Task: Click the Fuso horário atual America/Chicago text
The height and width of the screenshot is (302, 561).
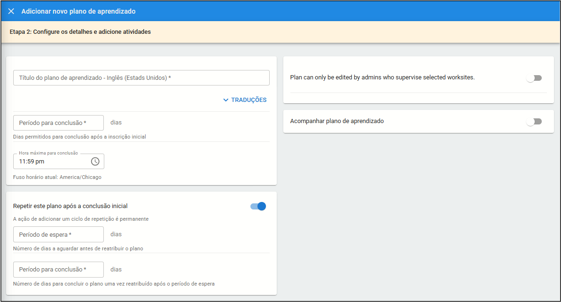Action: click(x=57, y=178)
